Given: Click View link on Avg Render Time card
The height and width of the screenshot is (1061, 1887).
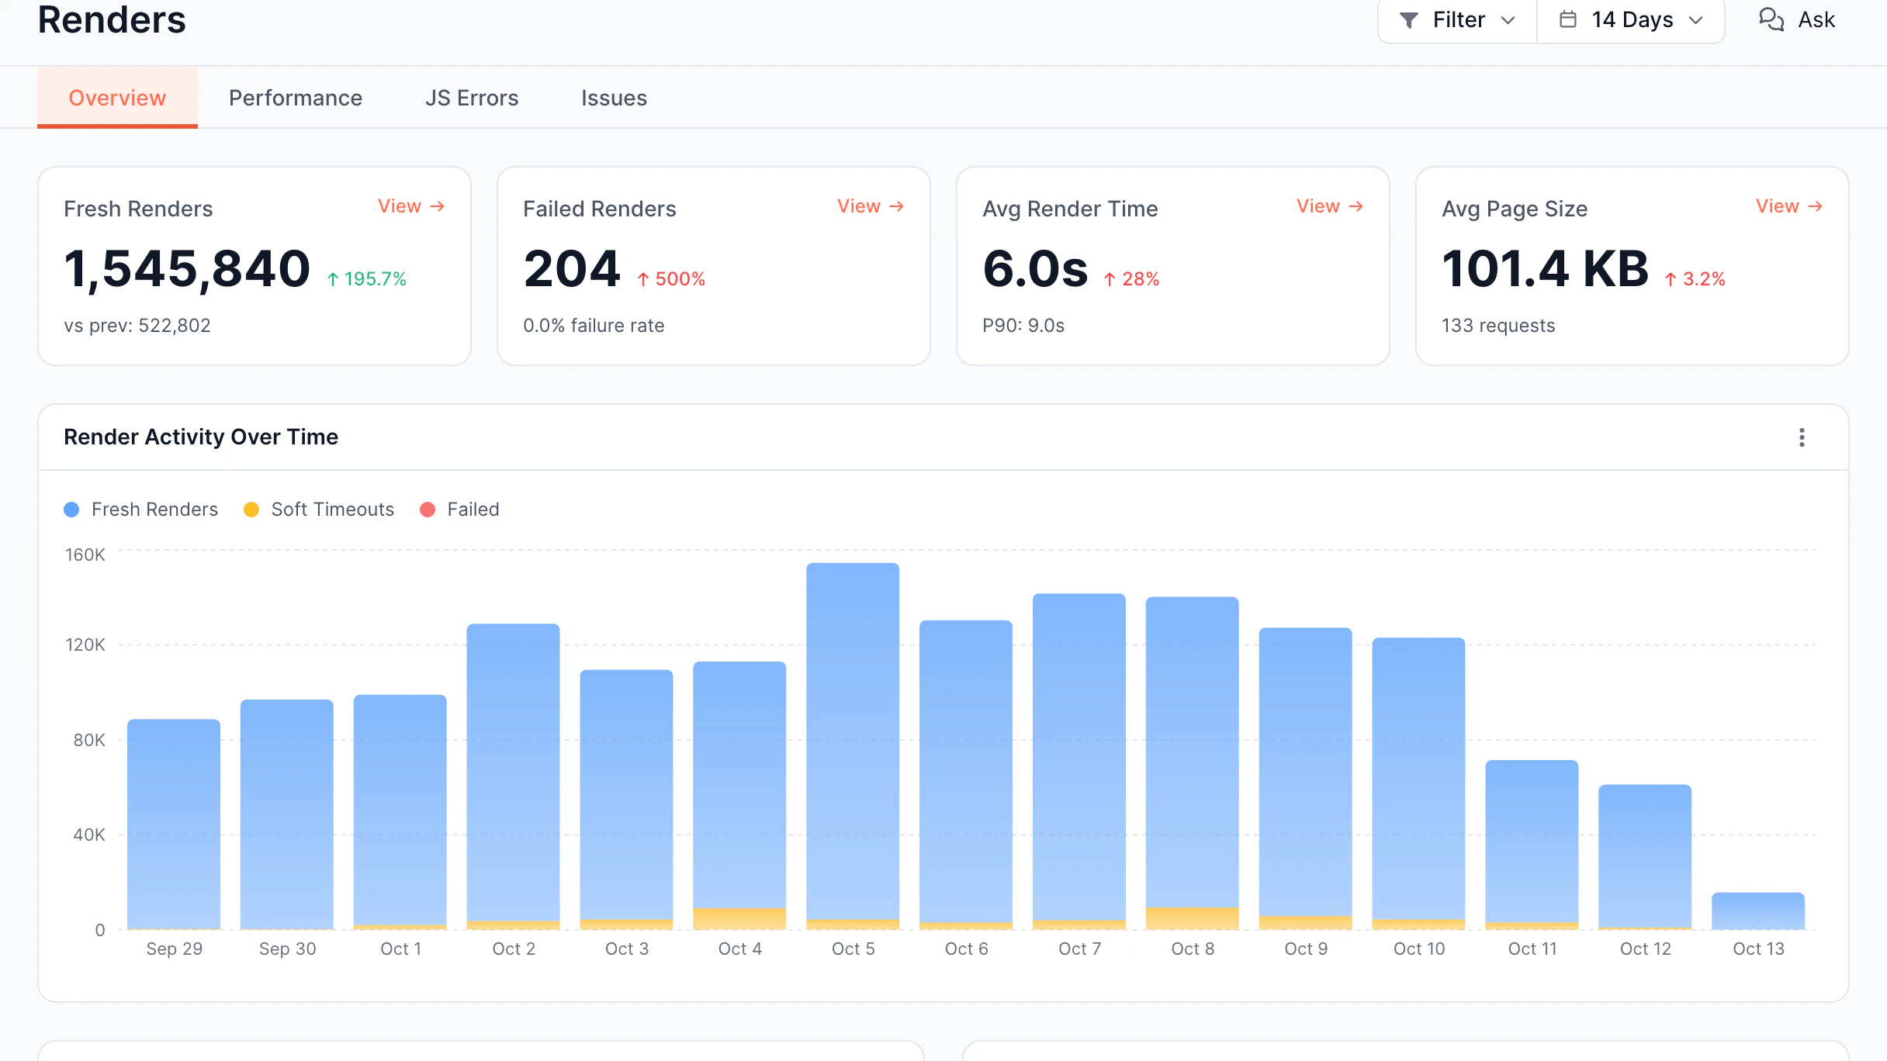Looking at the screenshot, I should [1330, 206].
